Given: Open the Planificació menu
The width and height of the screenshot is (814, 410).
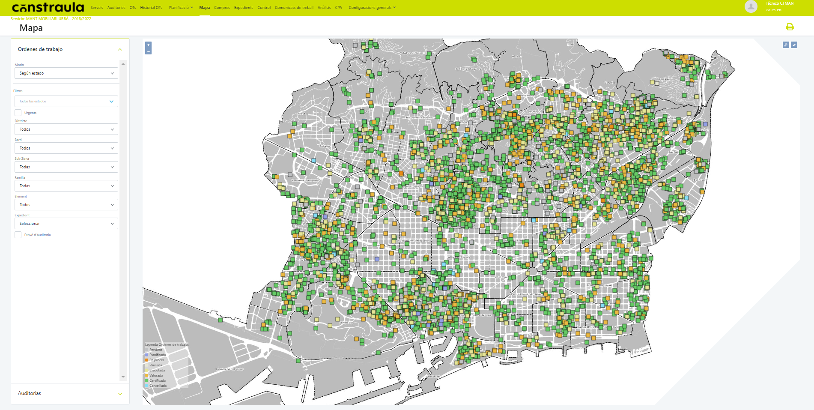Looking at the screenshot, I should pyautogui.click(x=181, y=8).
